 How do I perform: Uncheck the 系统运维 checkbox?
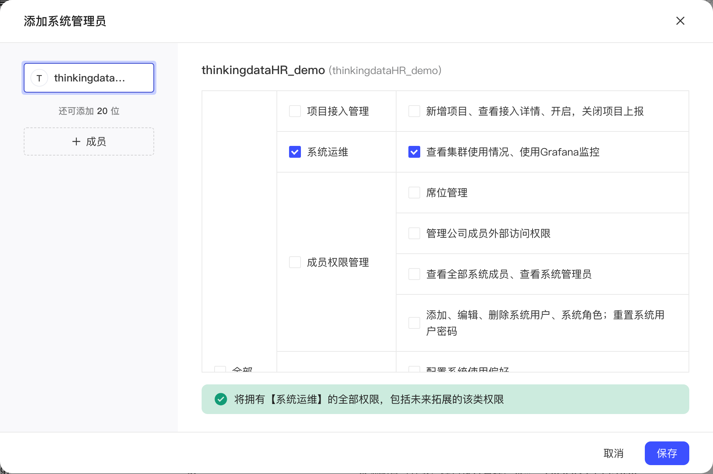(295, 152)
